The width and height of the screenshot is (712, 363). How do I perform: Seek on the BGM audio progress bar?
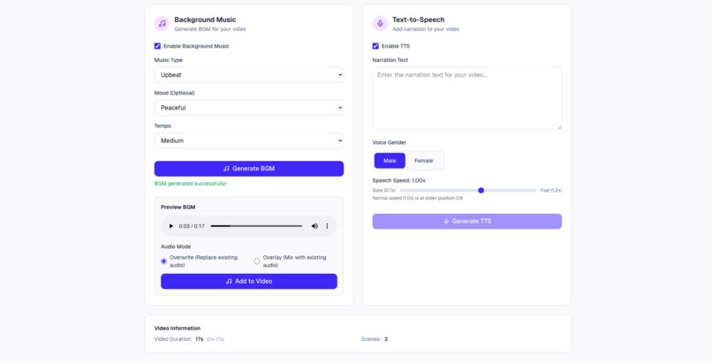click(256, 226)
